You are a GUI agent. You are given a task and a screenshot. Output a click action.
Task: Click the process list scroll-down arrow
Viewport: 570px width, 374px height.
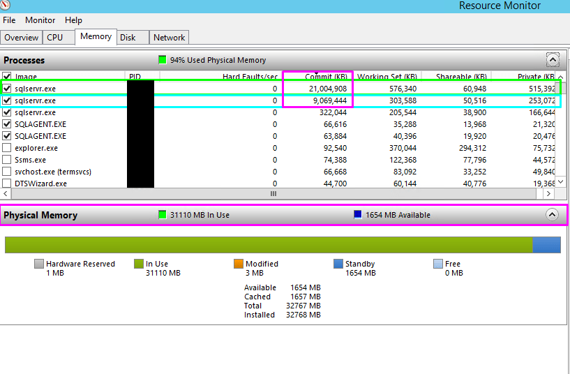(560, 181)
